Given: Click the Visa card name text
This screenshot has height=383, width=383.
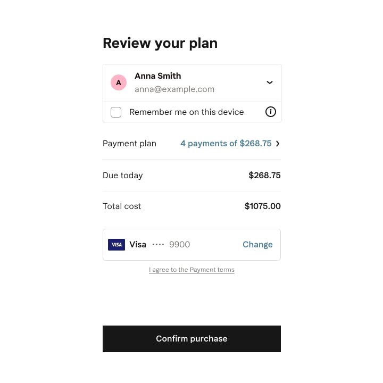Looking at the screenshot, I should [x=138, y=245].
